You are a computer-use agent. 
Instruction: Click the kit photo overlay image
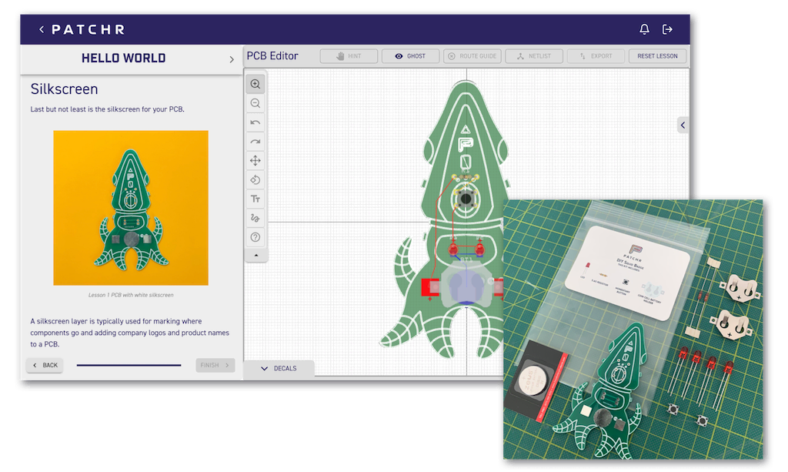[633, 330]
